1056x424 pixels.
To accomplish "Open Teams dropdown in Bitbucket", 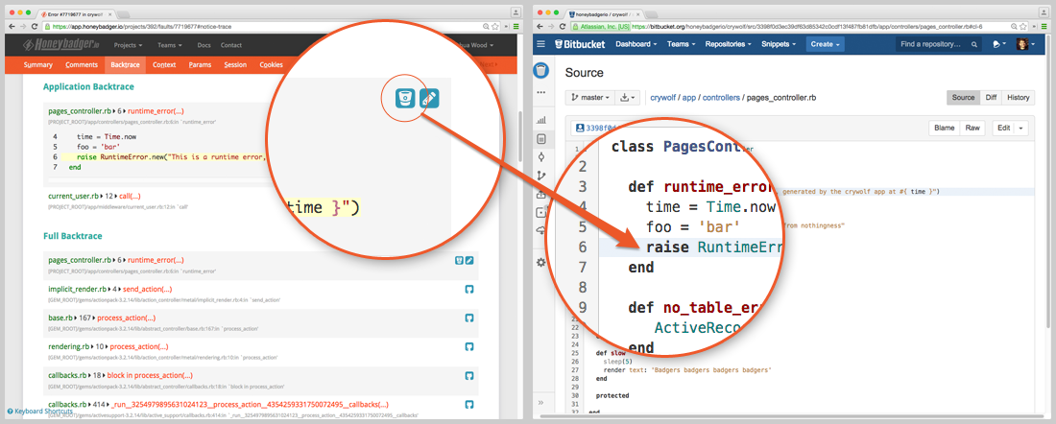I will 682,44.
